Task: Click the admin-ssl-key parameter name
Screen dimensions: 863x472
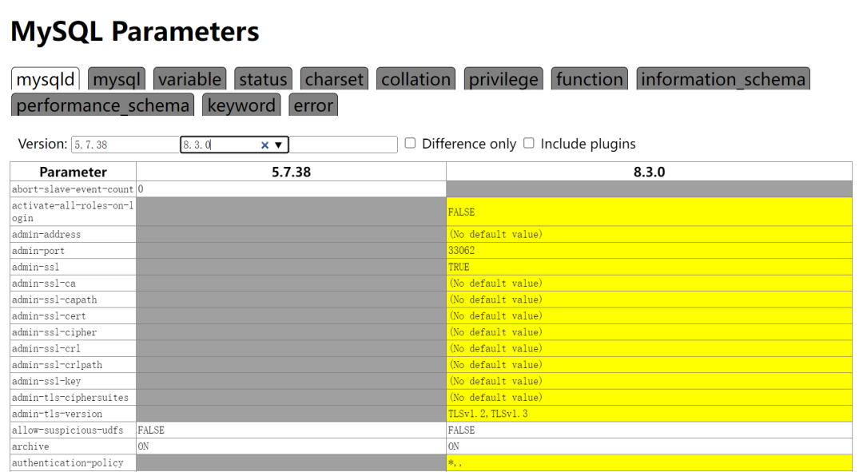Action: [46, 381]
